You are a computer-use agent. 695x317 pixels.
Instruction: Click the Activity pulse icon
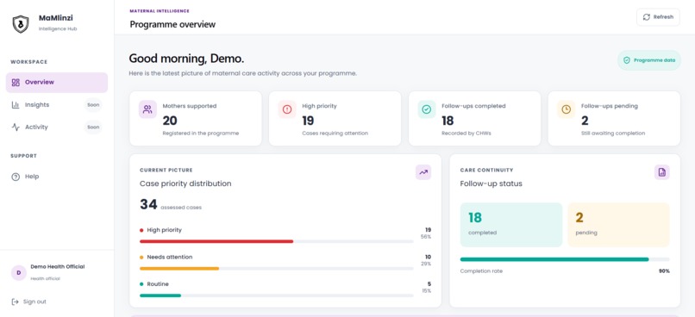point(16,127)
